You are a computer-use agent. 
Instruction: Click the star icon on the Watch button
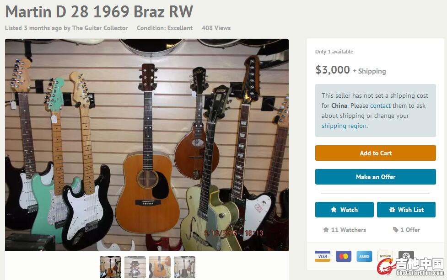pos(334,210)
